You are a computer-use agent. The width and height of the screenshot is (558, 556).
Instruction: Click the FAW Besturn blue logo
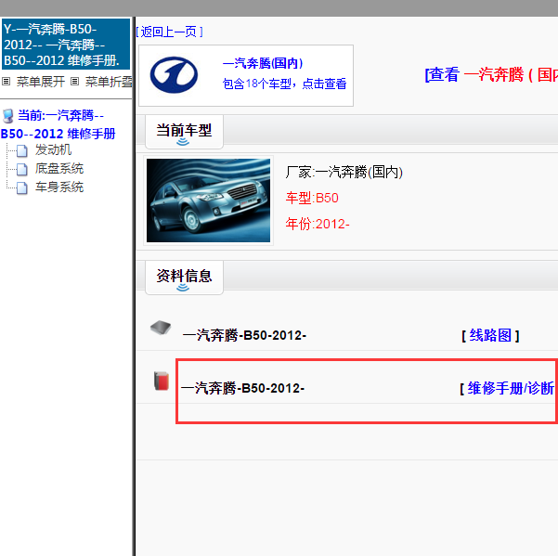point(174,74)
